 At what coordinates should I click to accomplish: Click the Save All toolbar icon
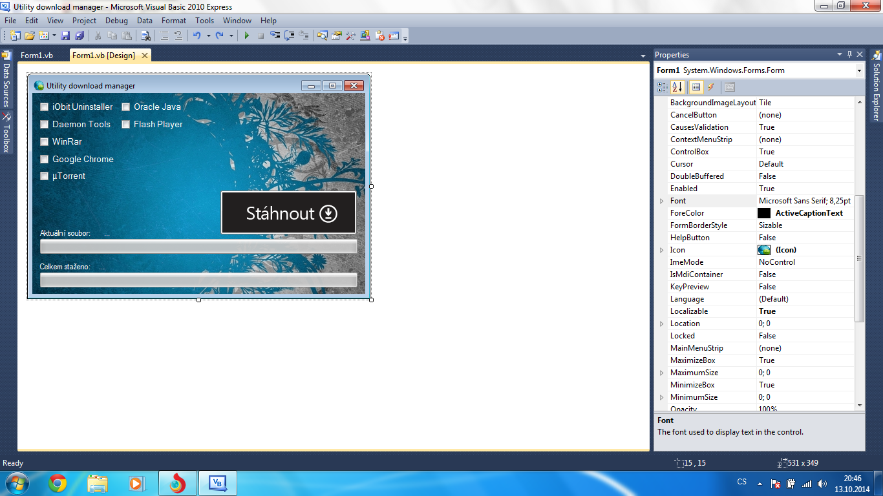pyautogui.click(x=80, y=36)
